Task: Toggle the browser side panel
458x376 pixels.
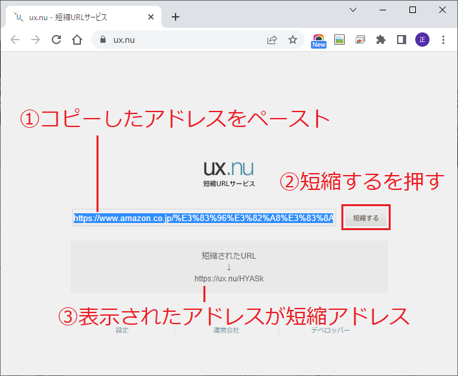Action: 402,40
